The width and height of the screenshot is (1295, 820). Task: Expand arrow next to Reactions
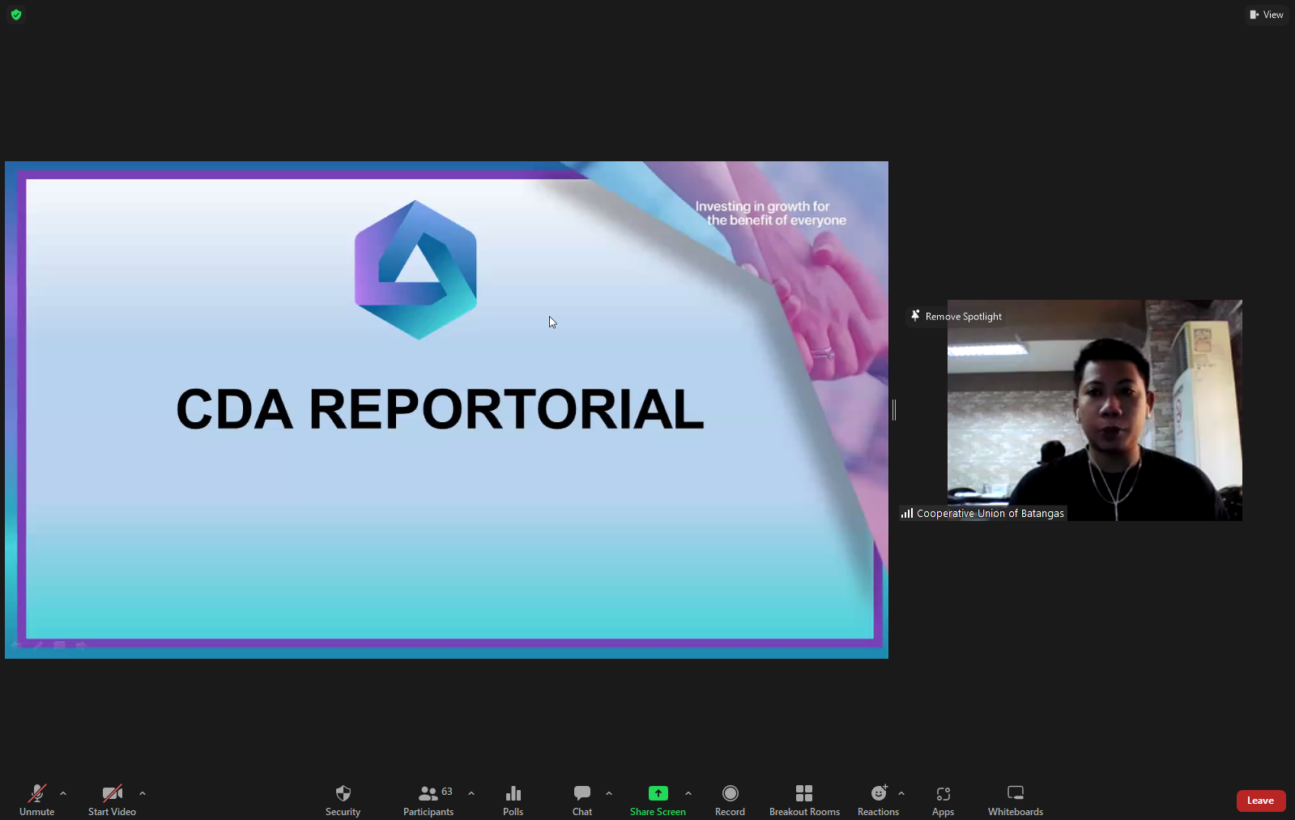pos(901,794)
